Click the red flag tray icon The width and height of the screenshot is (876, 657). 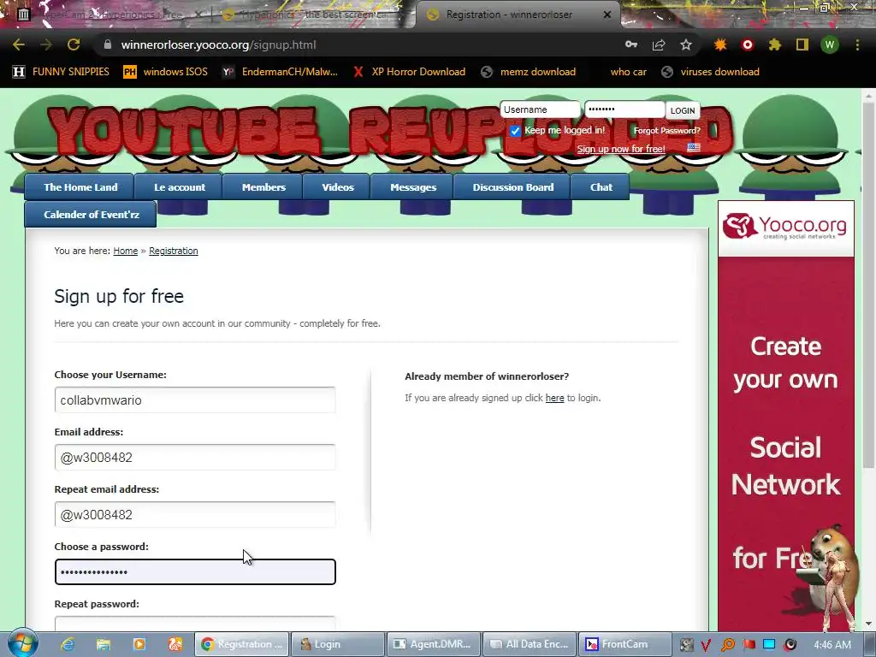(x=749, y=645)
